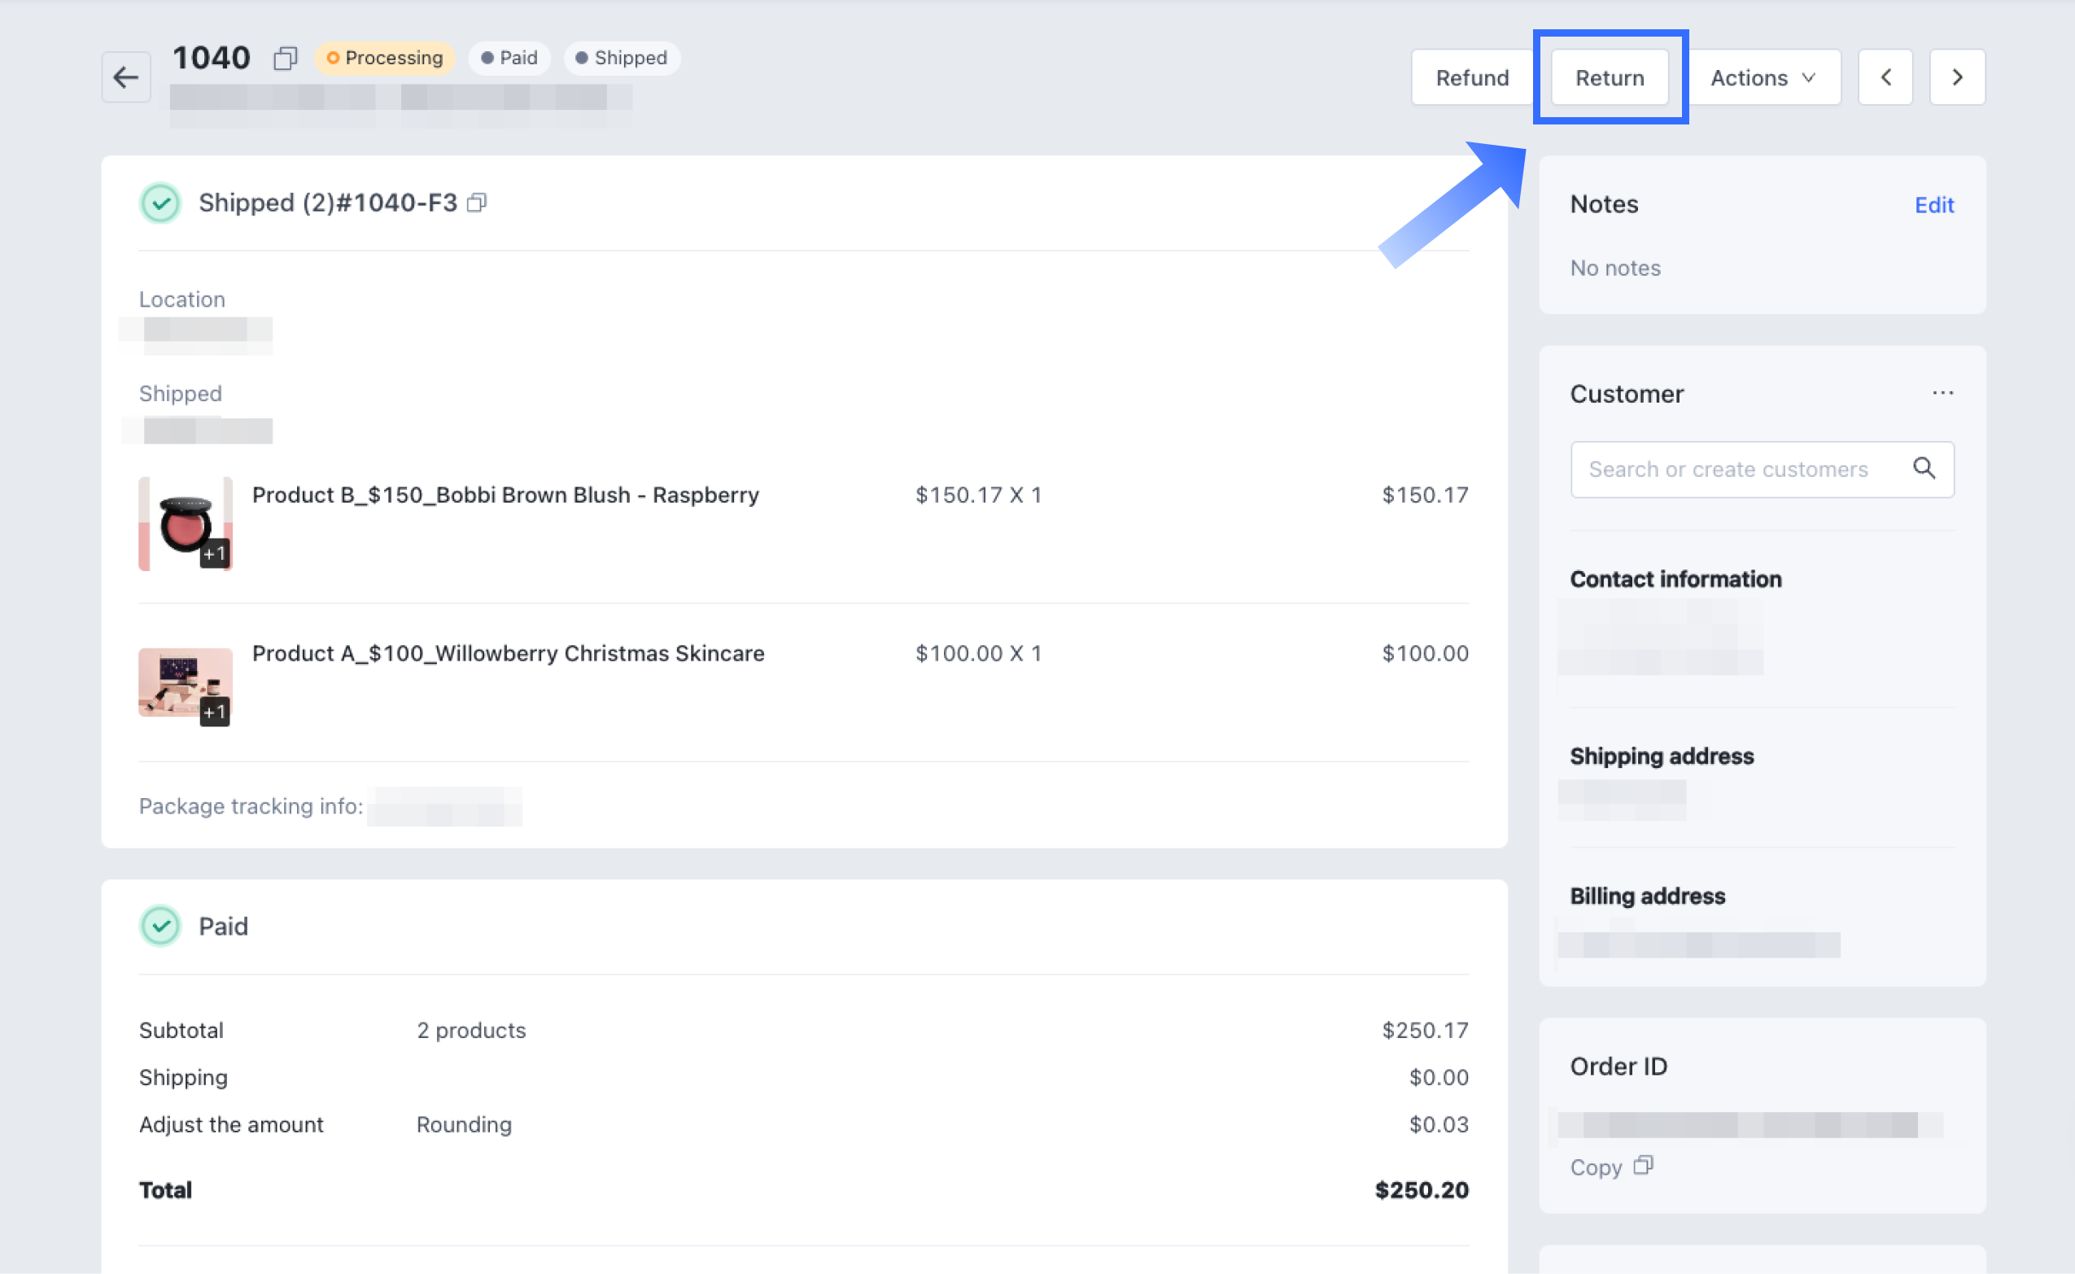Go to next order arrow
This screenshot has height=1274, width=2075.
(1957, 77)
